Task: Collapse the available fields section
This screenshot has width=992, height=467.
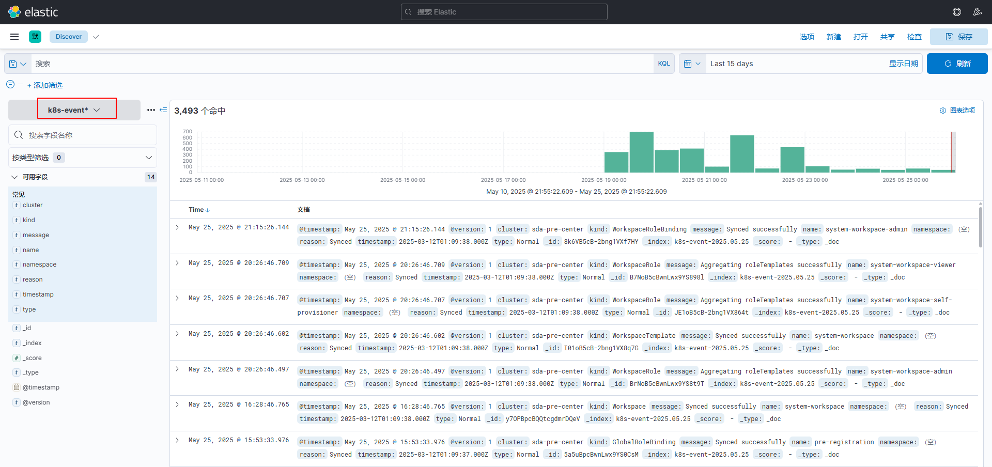Action: click(14, 177)
